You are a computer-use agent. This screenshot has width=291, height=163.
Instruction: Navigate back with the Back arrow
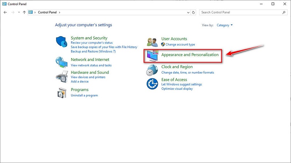click(x=5, y=12)
